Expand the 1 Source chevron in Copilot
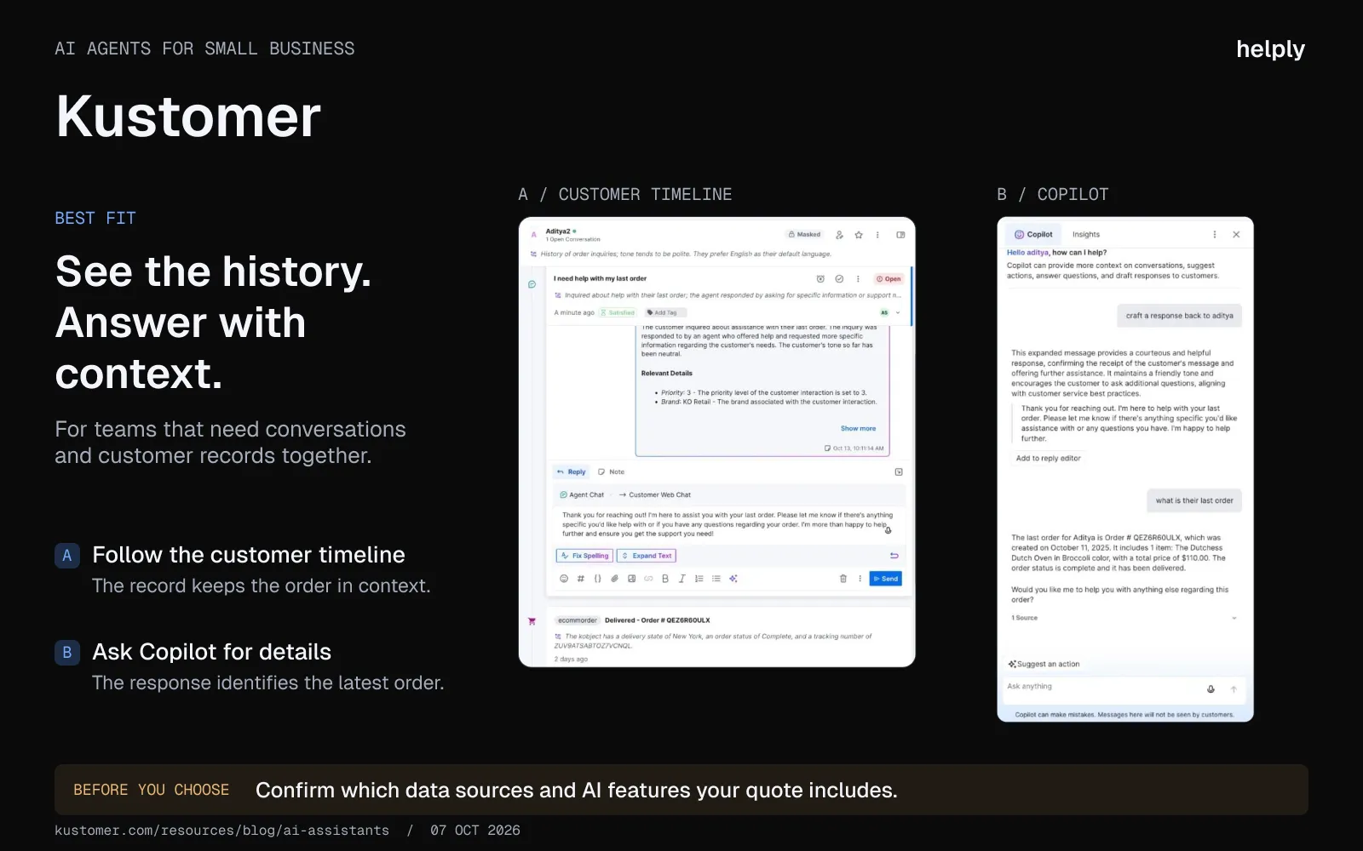This screenshot has width=1363, height=851. click(x=1234, y=618)
